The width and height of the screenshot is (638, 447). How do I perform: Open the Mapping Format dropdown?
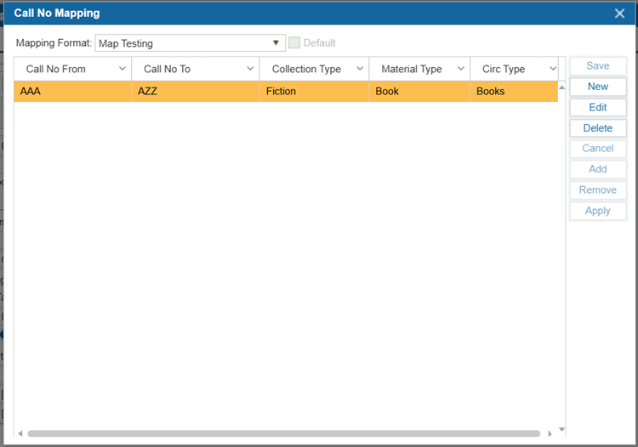click(x=276, y=42)
